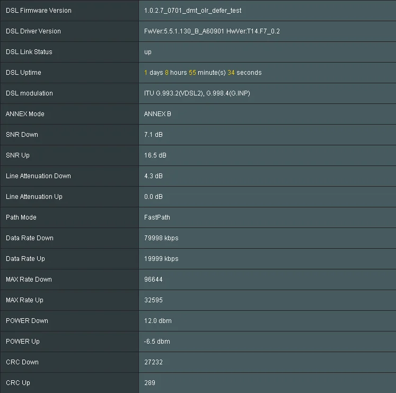Select the CRC Up label
Image resolution: width=396 pixels, height=393 pixels.
(x=18, y=383)
